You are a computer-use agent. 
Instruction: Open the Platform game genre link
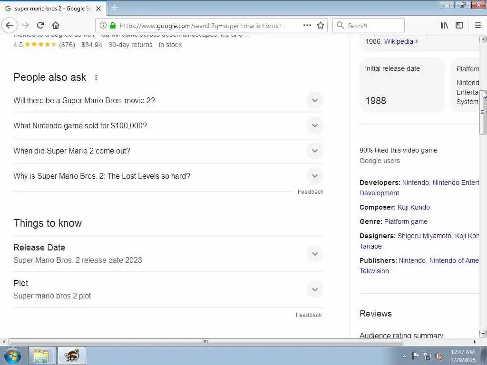tap(406, 221)
